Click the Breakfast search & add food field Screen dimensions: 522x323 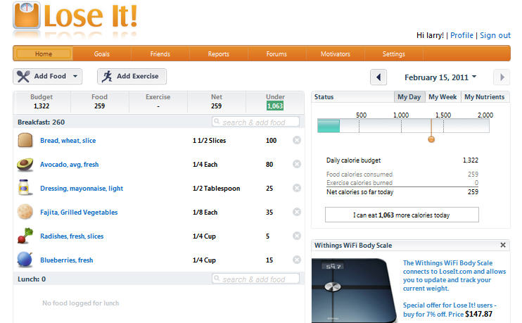coord(255,122)
